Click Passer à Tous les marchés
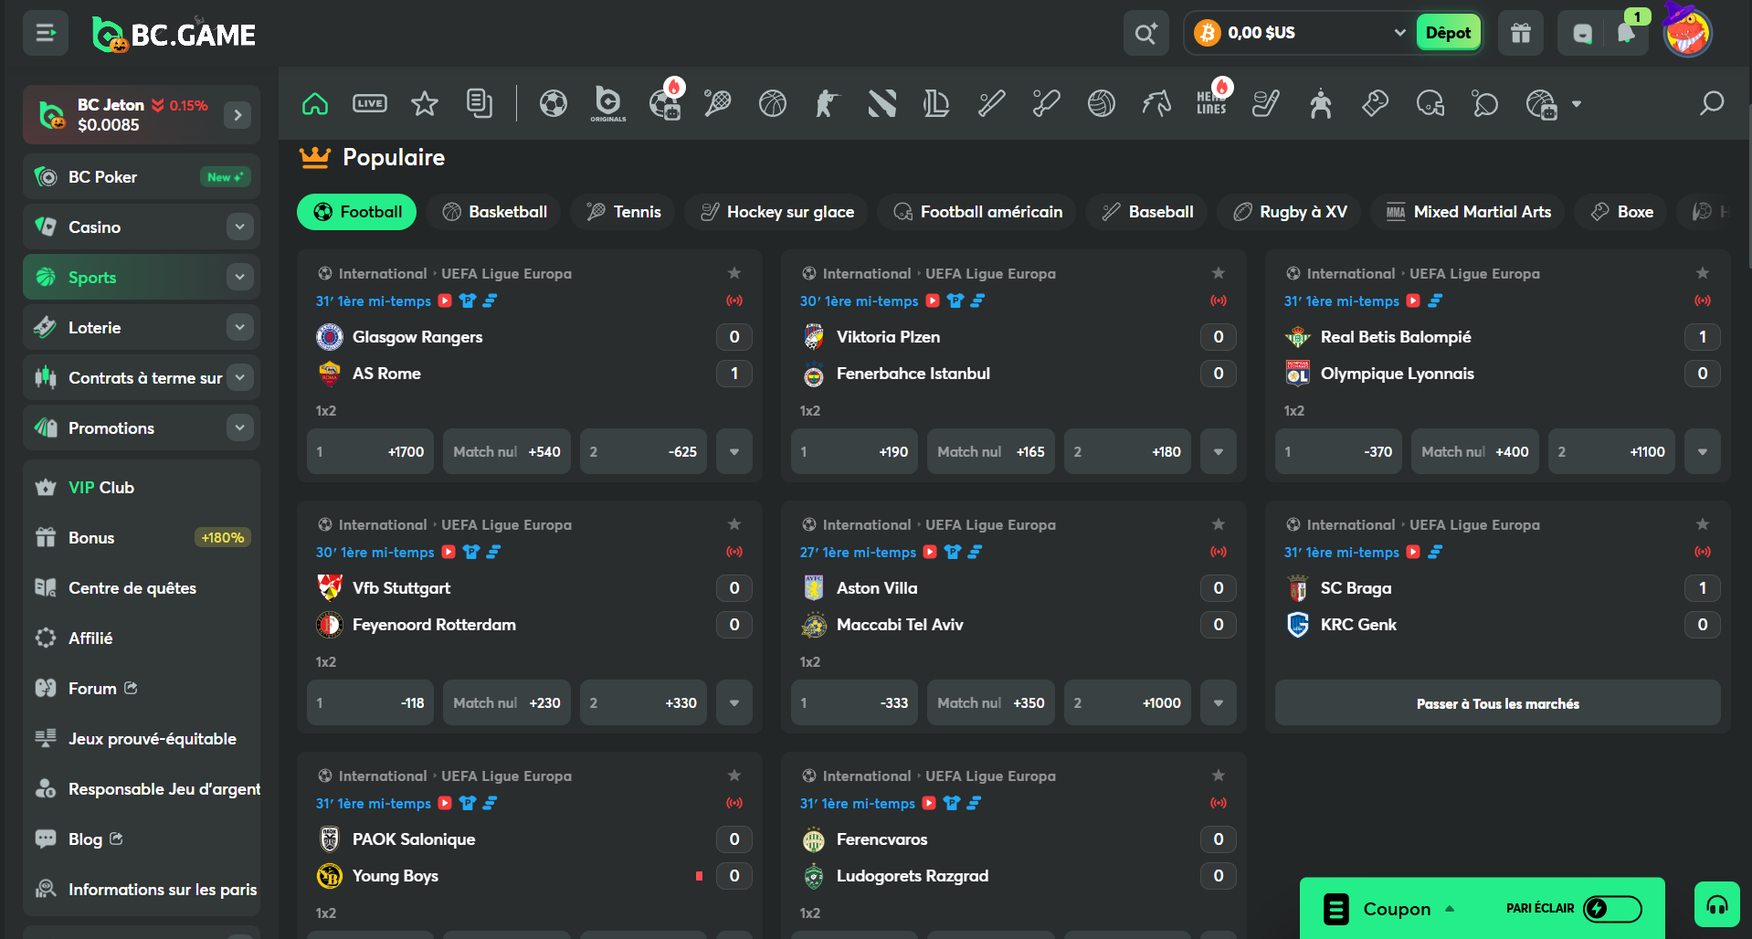The height and width of the screenshot is (939, 1752). 1497,703
